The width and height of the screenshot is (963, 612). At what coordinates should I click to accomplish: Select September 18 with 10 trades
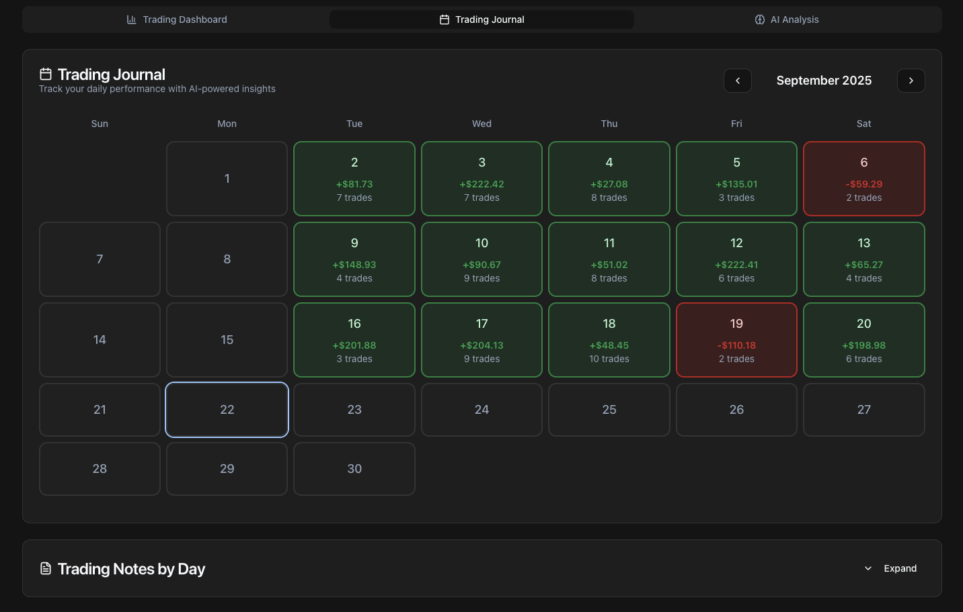click(609, 339)
